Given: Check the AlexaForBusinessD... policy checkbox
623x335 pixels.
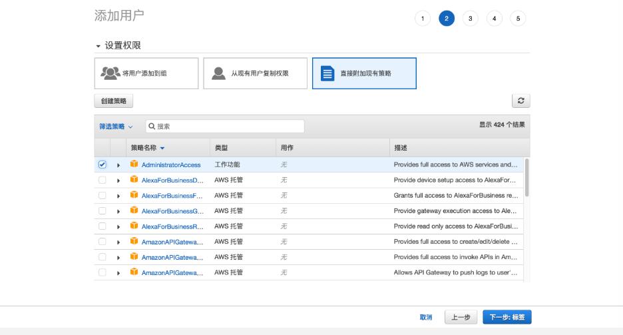Looking at the screenshot, I should click(102, 180).
